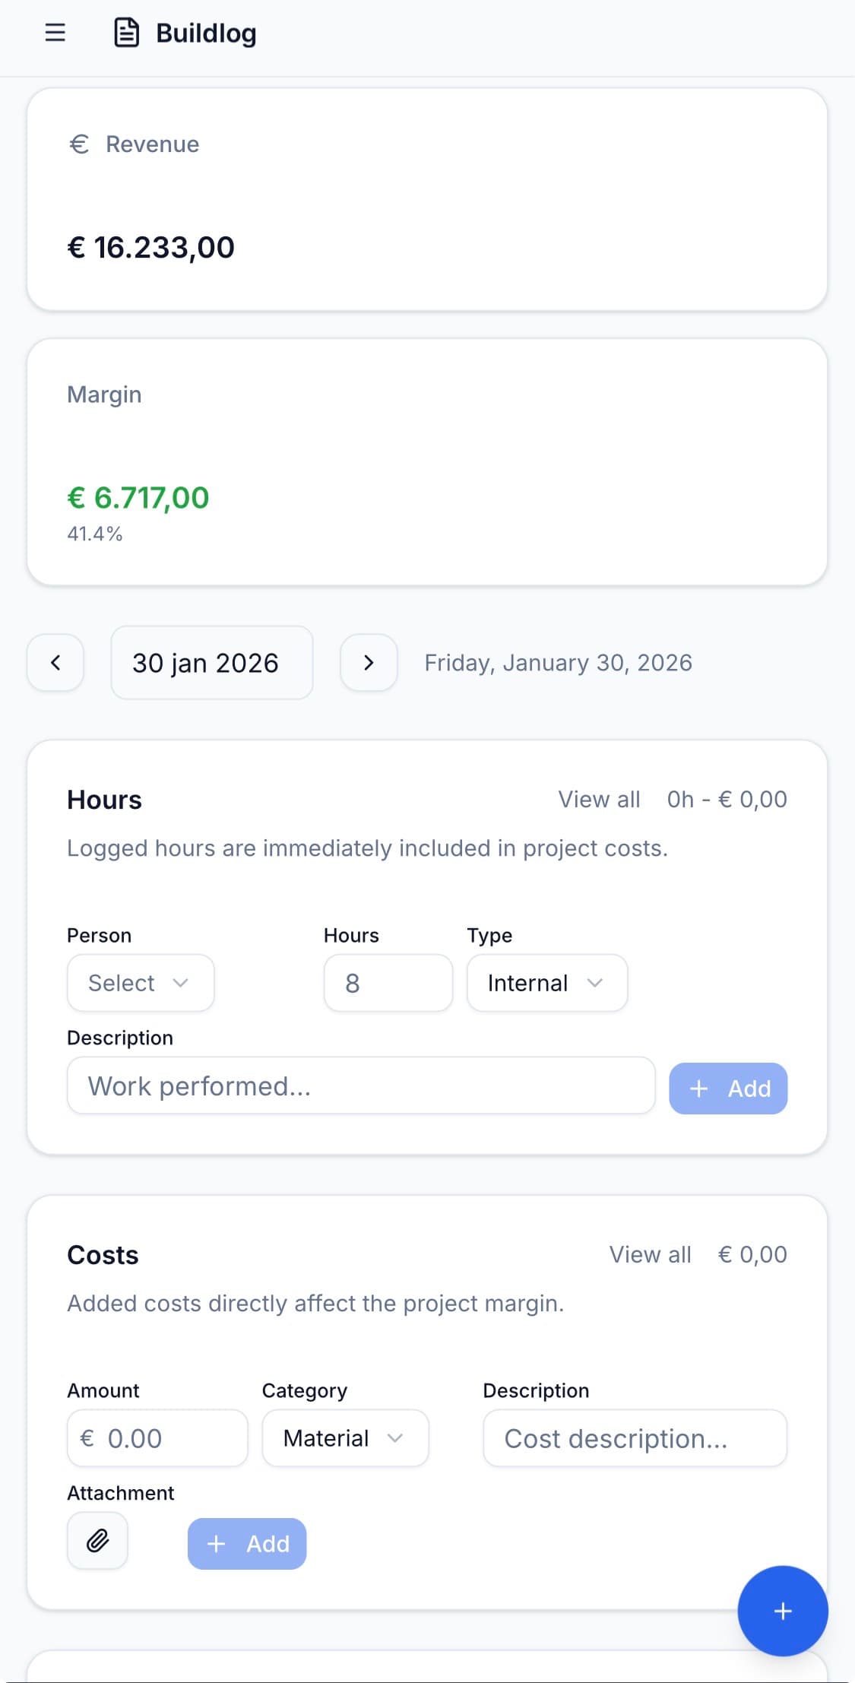Click the Work performed description field
Screen dimensions: 855x1683
360,1086
